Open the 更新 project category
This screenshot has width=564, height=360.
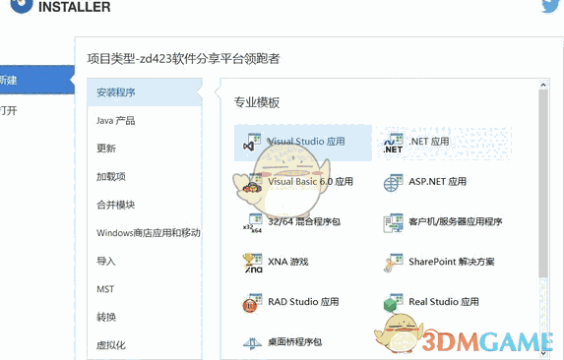pyautogui.click(x=145, y=149)
